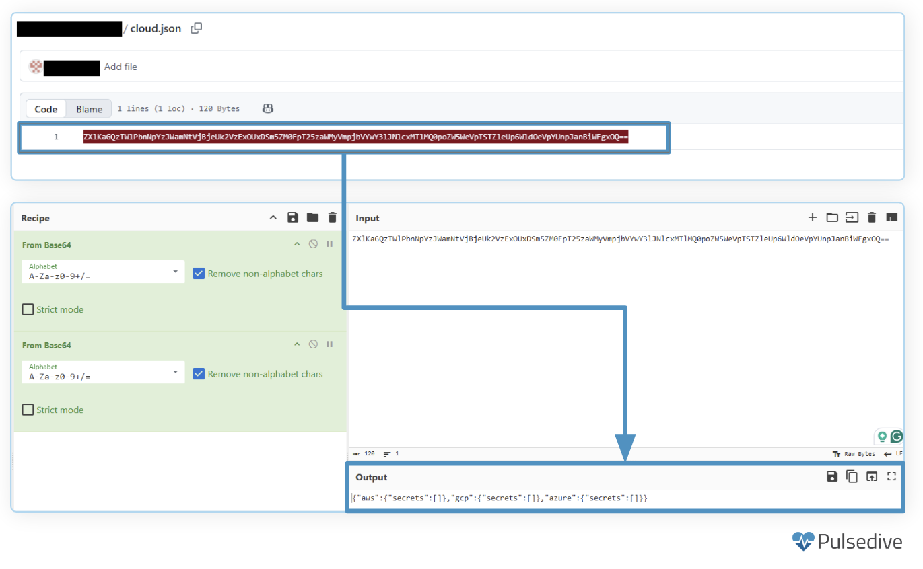Open the Alphabet dropdown in first From Base64
This screenshot has width=923, height=569.
pos(103,272)
